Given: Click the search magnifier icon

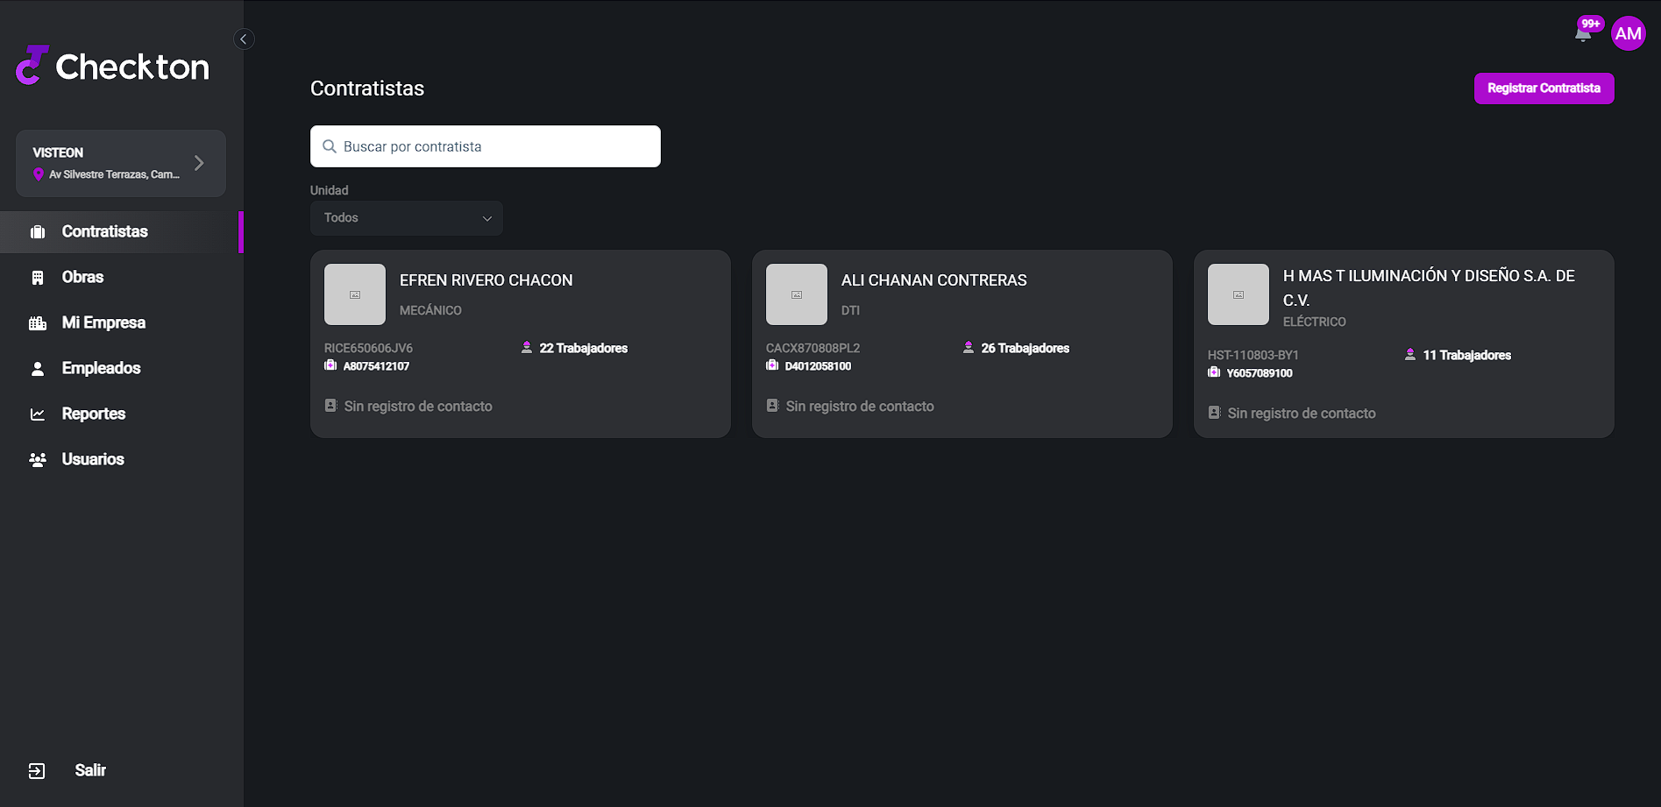Looking at the screenshot, I should coord(330,146).
